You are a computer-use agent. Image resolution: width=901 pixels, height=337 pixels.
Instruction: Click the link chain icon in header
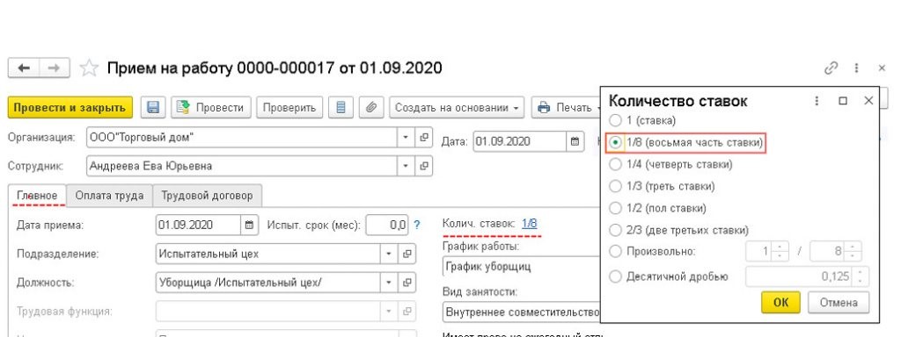coord(831,68)
